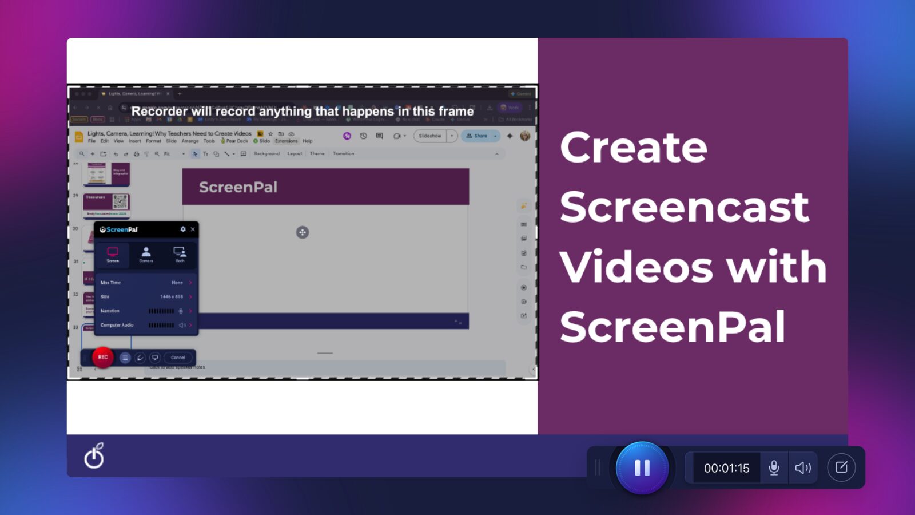Select the slide 29 Resources thumbnail

(106, 205)
